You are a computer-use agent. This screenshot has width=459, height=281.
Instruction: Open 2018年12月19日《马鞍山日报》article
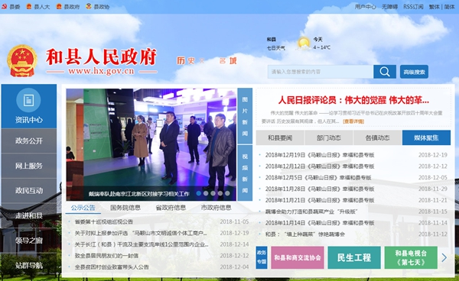pyautogui.click(x=320, y=155)
